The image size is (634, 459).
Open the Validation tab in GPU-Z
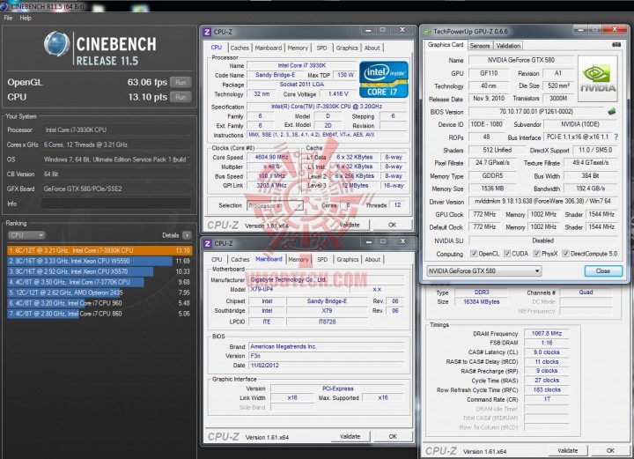click(508, 46)
